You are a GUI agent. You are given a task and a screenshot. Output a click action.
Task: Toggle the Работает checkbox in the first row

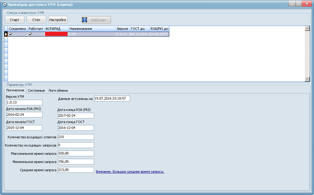tap(30, 34)
